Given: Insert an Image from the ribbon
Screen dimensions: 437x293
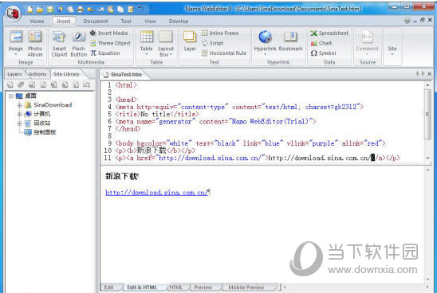Looking at the screenshot, I should click(16, 43).
